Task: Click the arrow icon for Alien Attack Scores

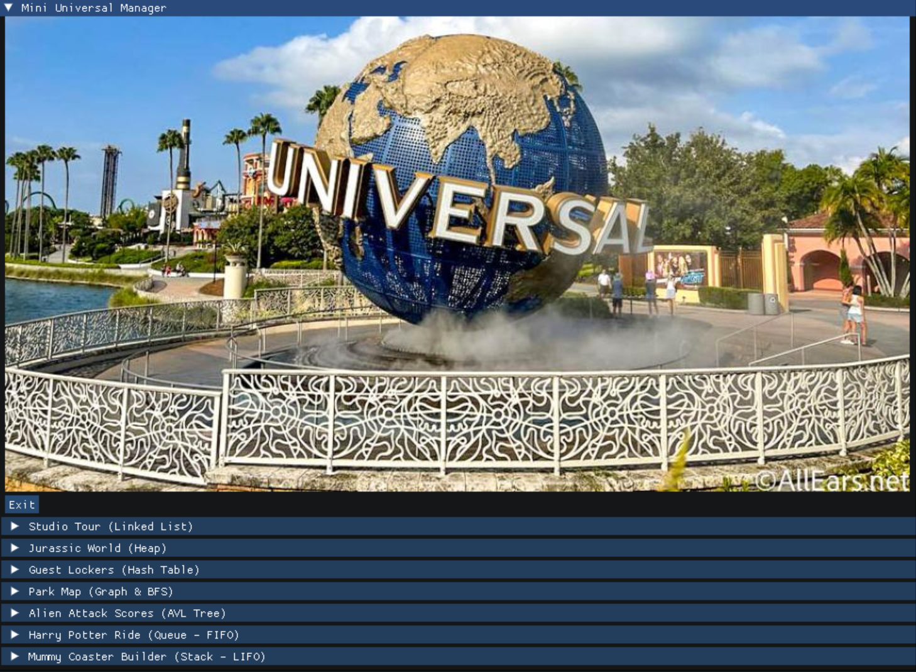Action: 14,613
